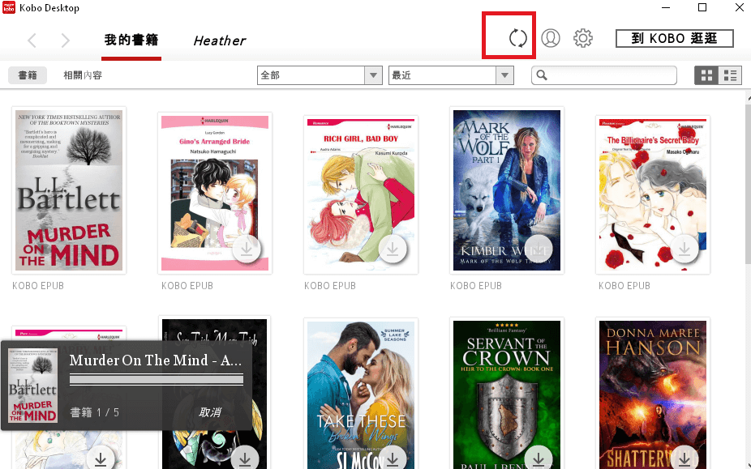The width and height of the screenshot is (751, 469).
Task: Focus the library search field
Action: [x=604, y=75]
